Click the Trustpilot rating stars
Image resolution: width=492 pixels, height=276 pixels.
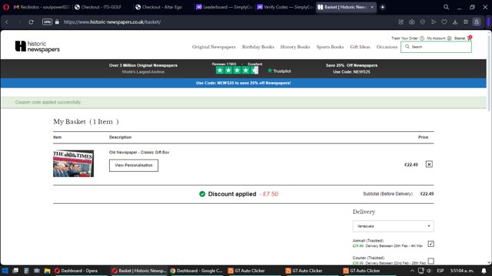(237, 71)
